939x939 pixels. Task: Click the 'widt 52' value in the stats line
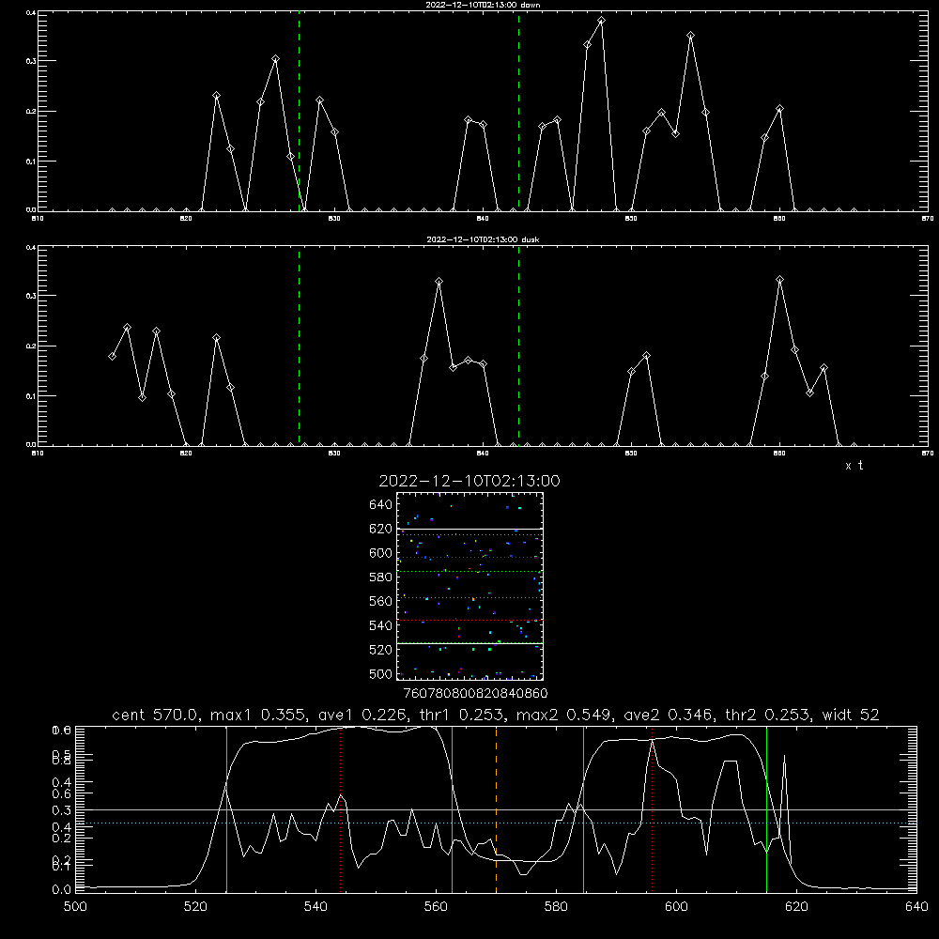tap(851, 715)
